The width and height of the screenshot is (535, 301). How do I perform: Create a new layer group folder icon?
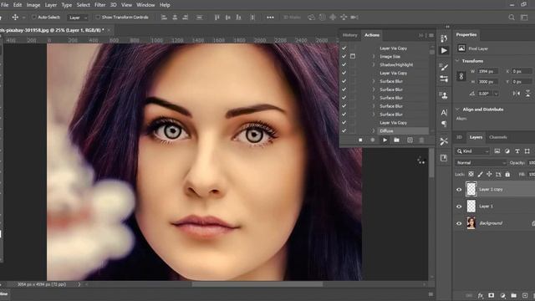(514, 295)
